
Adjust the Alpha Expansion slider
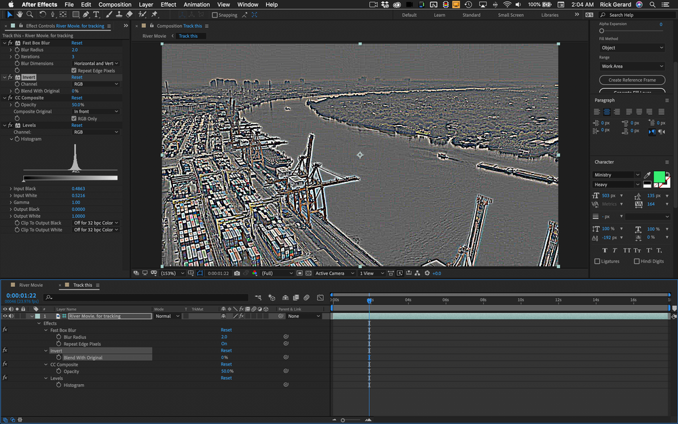click(601, 31)
